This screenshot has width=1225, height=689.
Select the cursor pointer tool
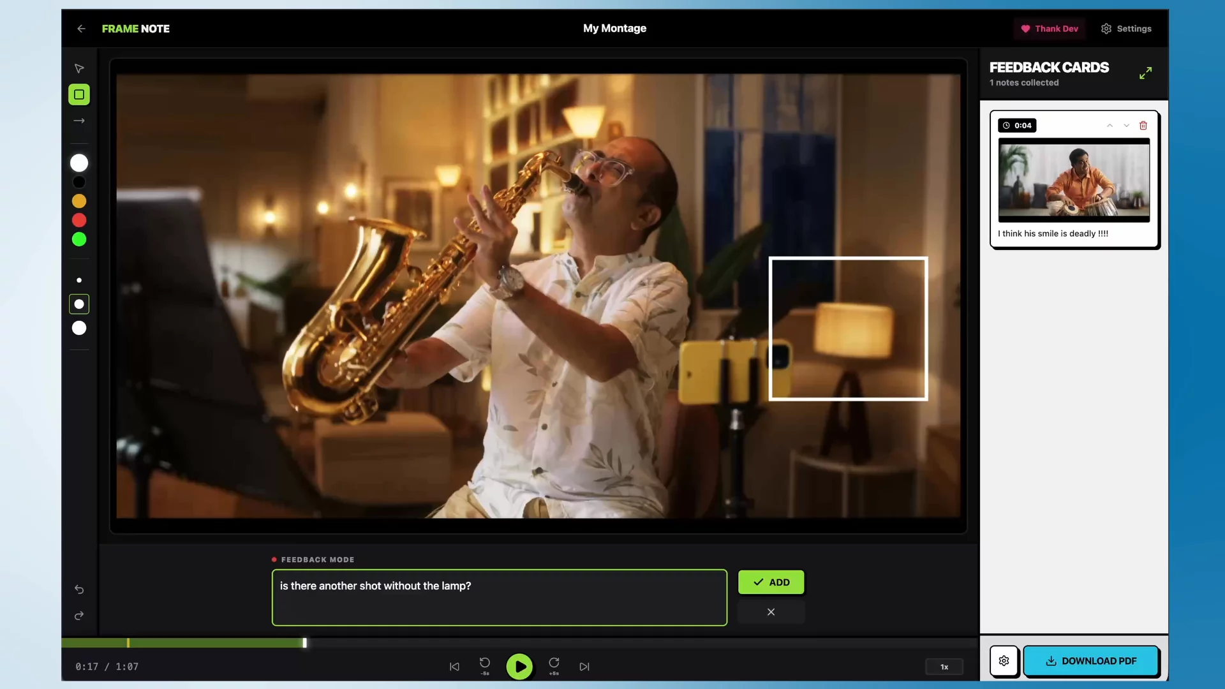[79, 68]
